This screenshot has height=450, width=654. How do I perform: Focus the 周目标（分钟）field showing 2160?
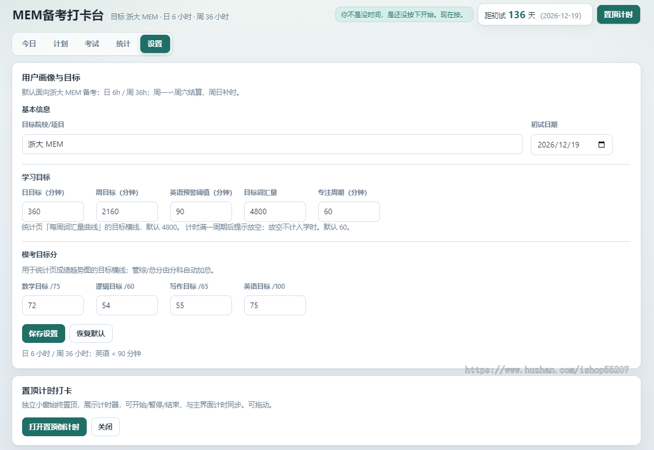click(x=127, y=211)
